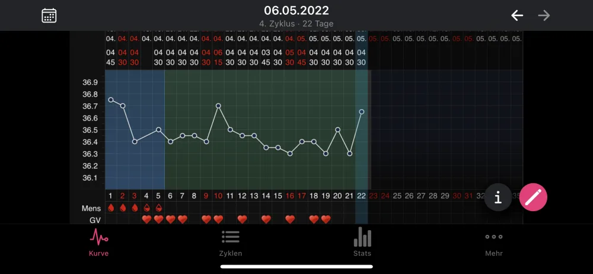
Task: Tap the Zyklen list icon
Action: [230, 237]
